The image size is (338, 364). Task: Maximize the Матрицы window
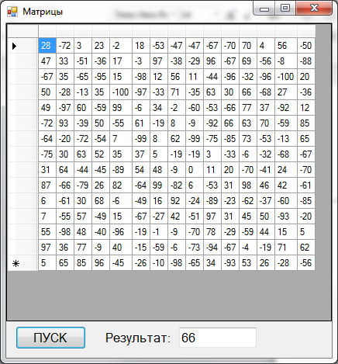[285, 8]
